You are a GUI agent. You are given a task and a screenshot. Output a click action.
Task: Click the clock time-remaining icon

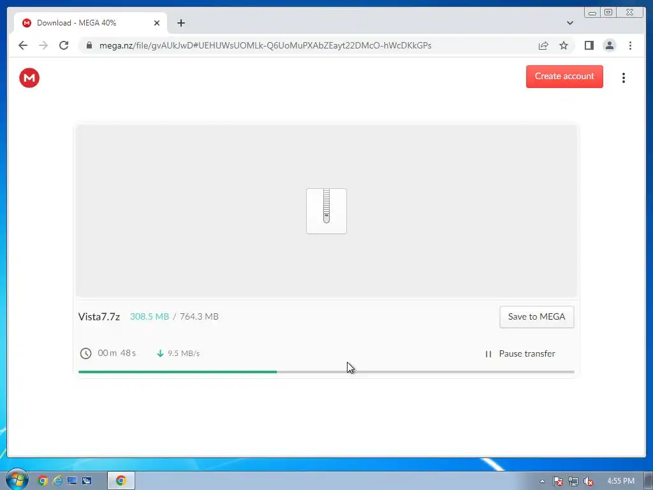(x=86, y=353)
